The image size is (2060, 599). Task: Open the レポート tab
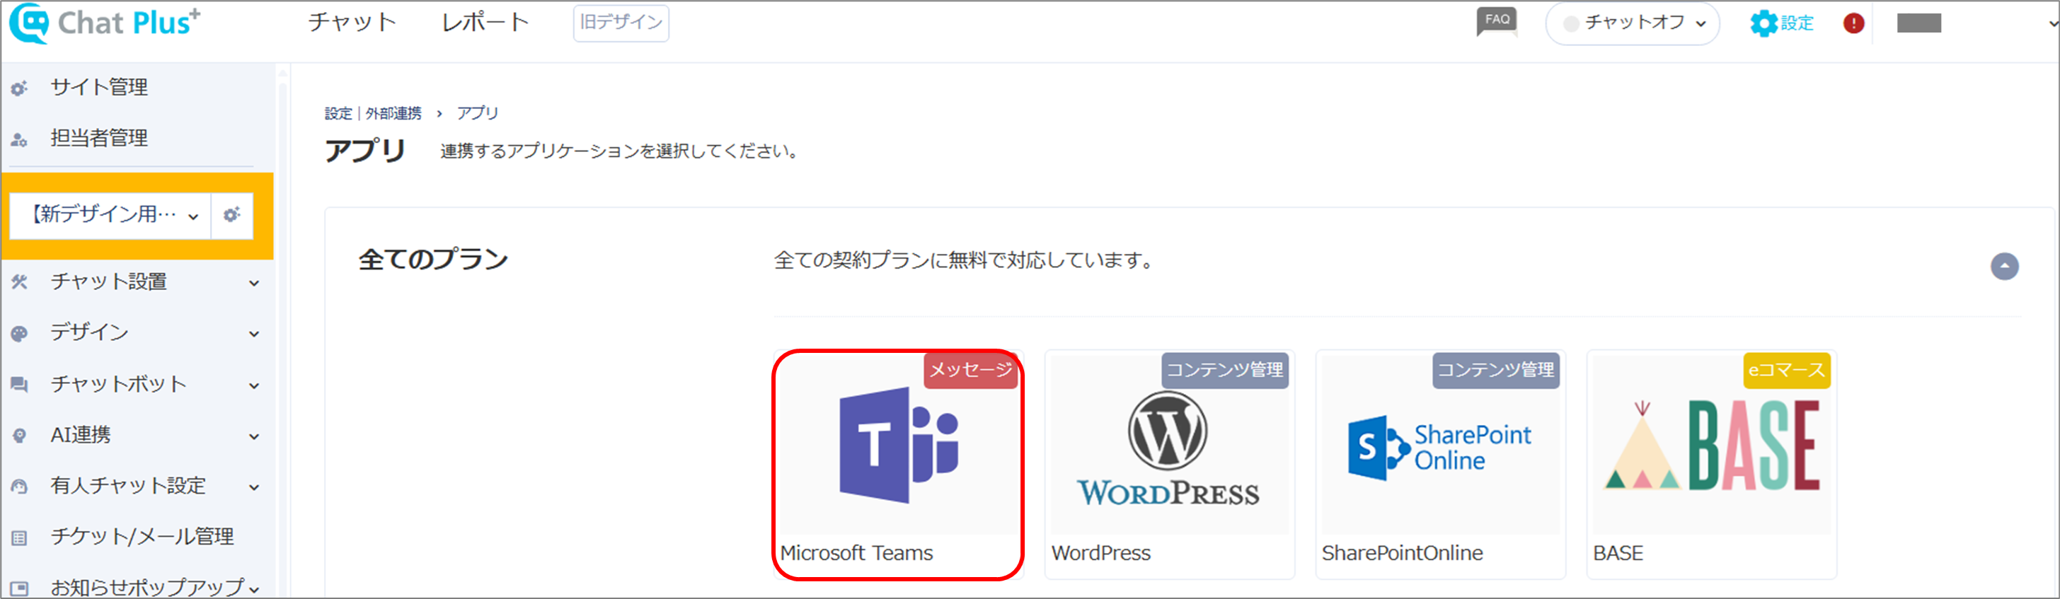pos(485,23)
